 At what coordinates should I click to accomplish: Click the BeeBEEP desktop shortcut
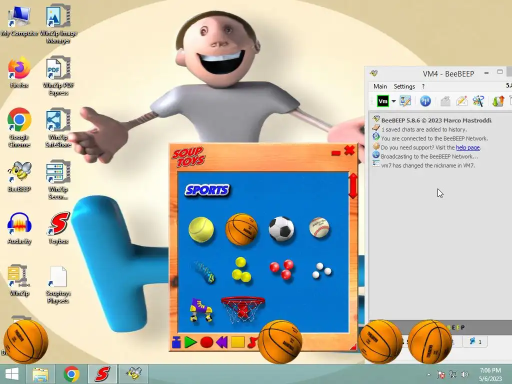point(19,176)
